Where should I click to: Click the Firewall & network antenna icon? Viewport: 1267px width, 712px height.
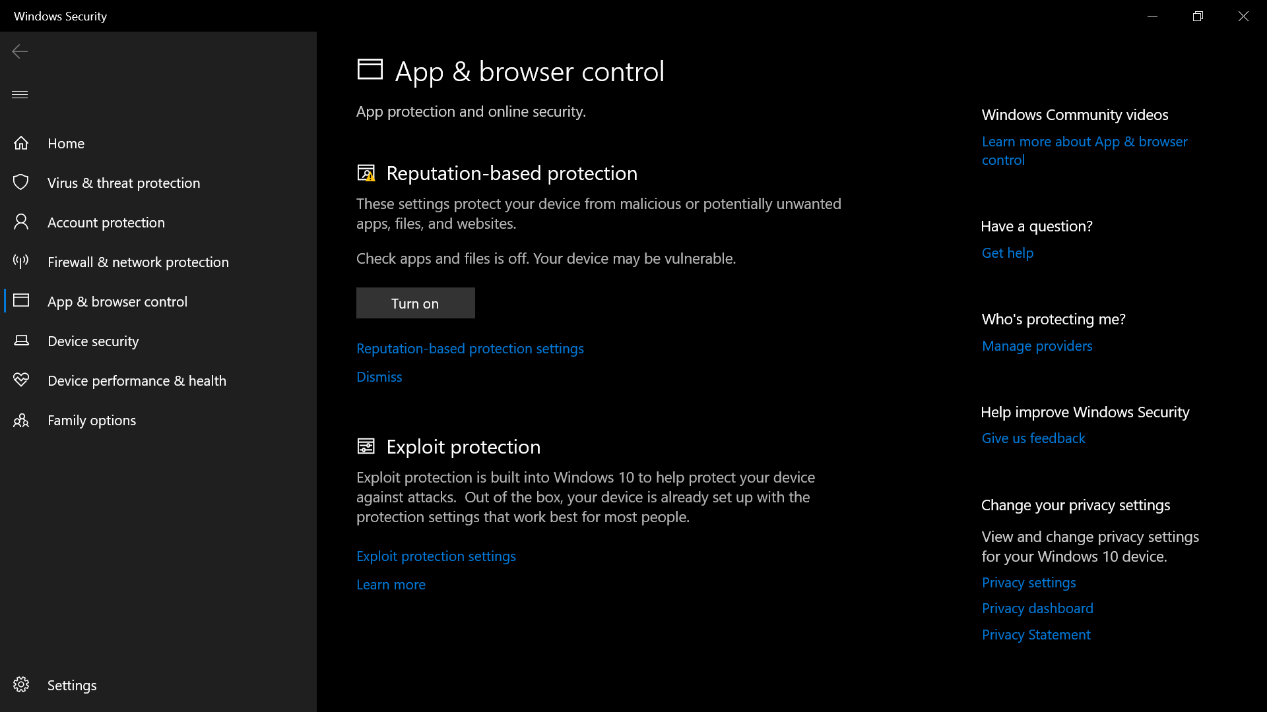pos(21,262)
